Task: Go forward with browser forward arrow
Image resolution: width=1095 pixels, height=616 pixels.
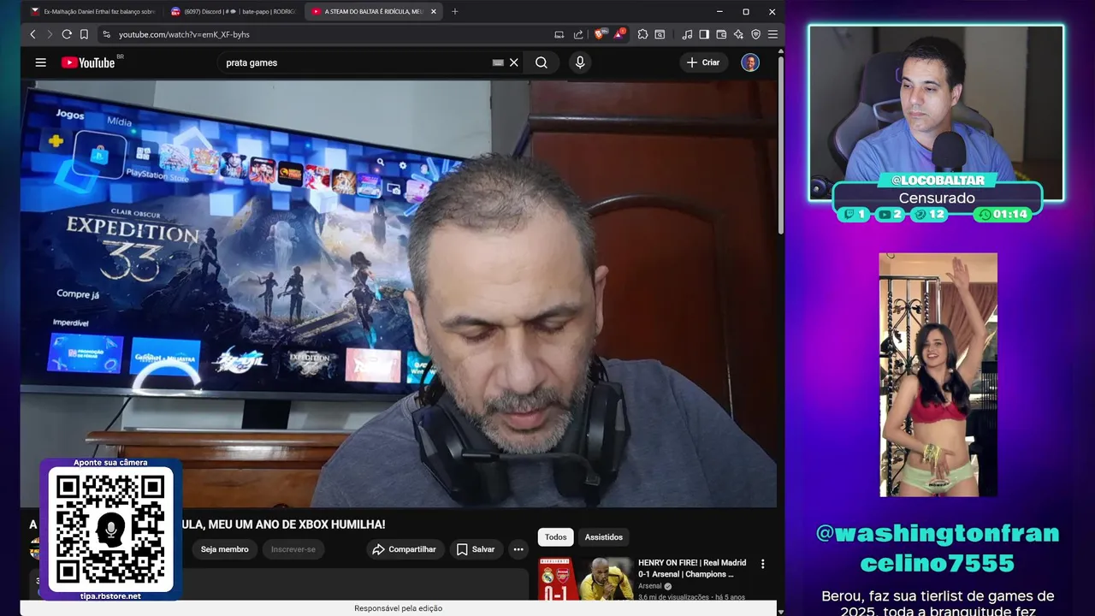Action: pyautogui.click(x=50, y=34)
